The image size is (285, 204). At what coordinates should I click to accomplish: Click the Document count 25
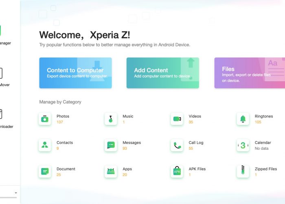59,175
